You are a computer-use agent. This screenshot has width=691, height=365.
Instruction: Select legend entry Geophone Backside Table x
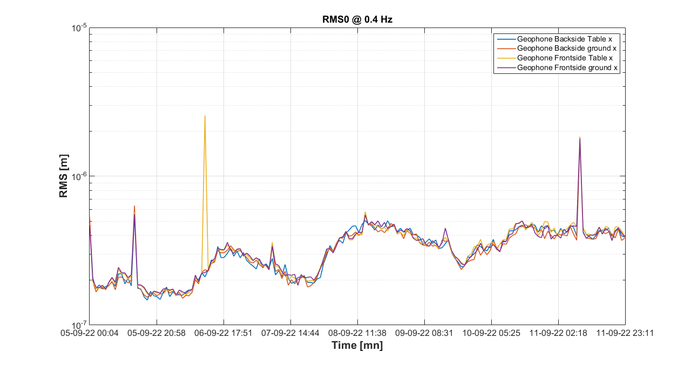coord(564,39)
